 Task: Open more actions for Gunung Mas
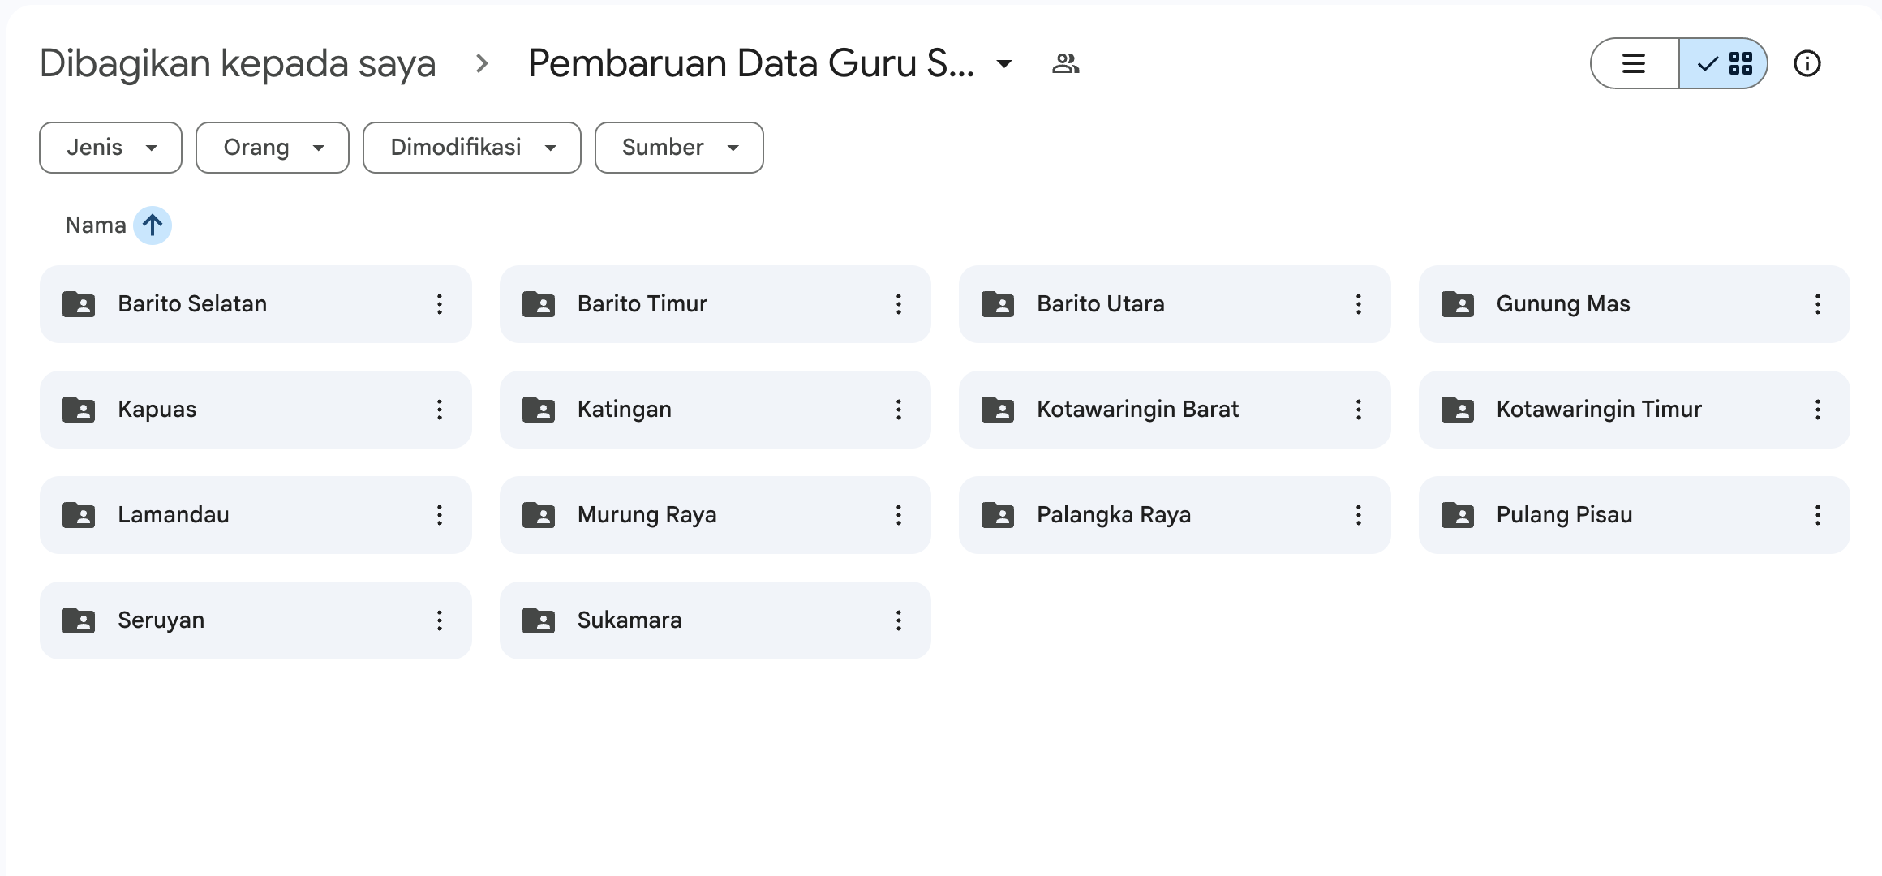[1817, 304]
